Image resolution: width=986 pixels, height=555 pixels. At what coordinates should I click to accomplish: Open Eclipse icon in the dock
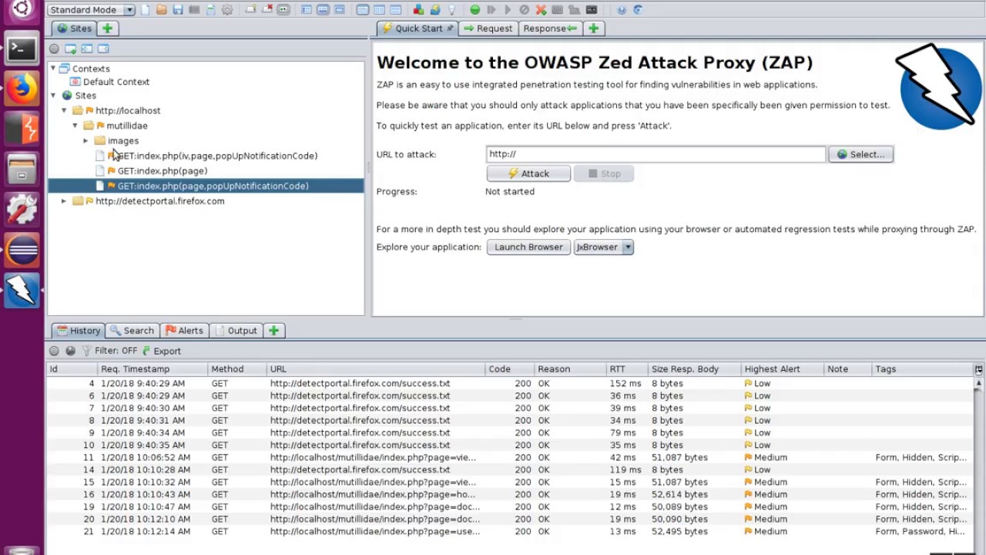(22, 250)
